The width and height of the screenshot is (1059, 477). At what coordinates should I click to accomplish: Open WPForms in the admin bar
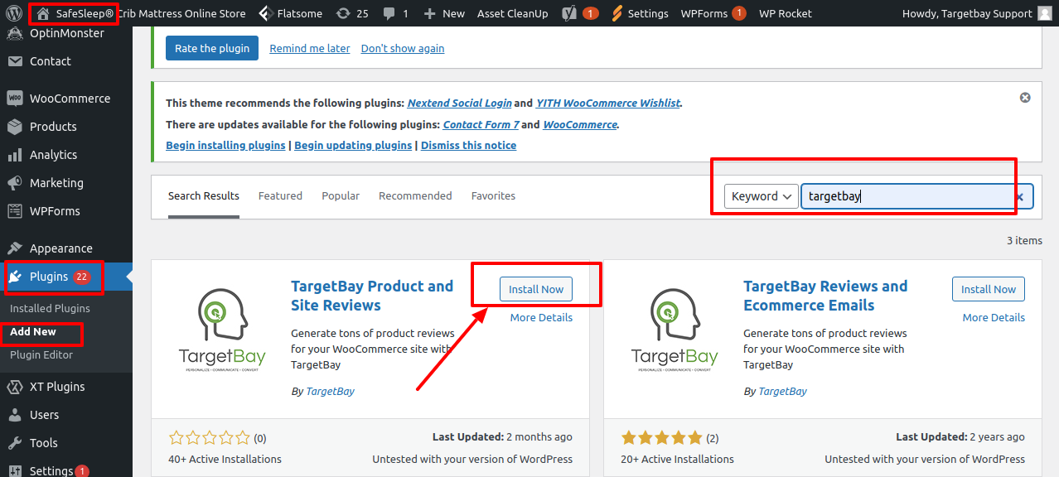(713, 13)
